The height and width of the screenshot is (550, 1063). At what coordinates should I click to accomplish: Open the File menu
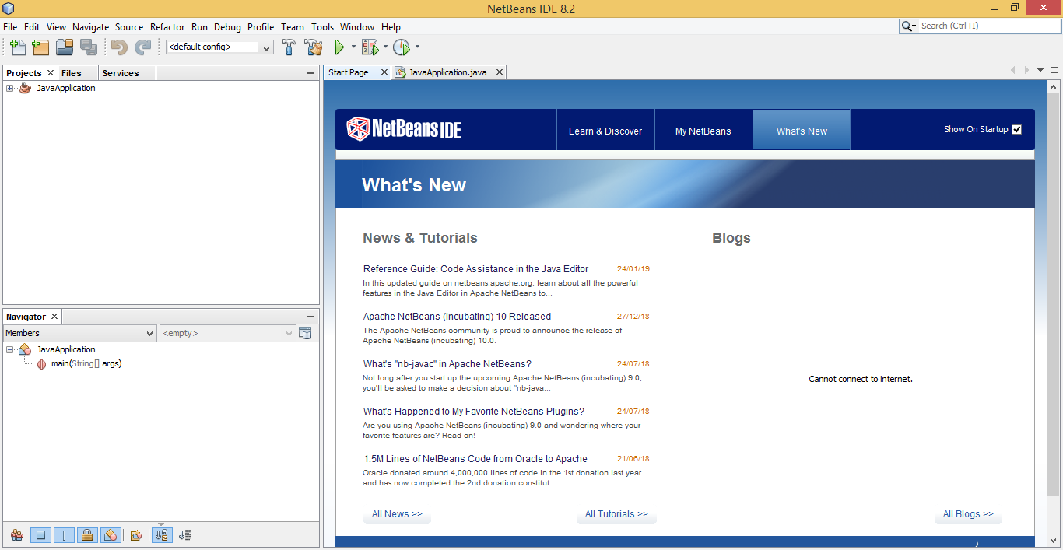[x=10, y=26]
